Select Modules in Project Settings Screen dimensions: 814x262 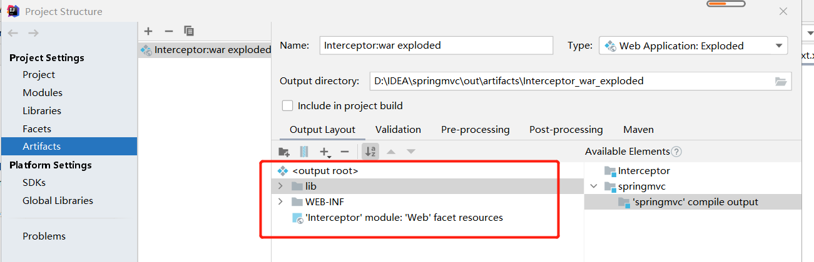[x=43, y=92]
